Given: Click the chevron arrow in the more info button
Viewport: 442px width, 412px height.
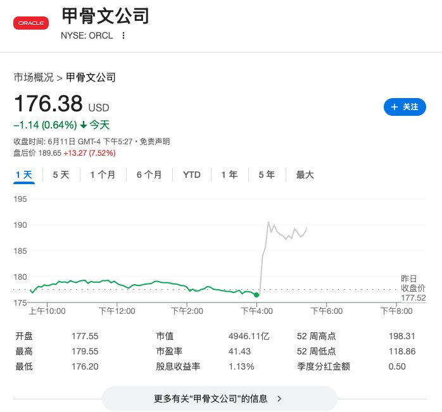Looking at the screenshot, I should pyautogui.click(x=279, y=399).
